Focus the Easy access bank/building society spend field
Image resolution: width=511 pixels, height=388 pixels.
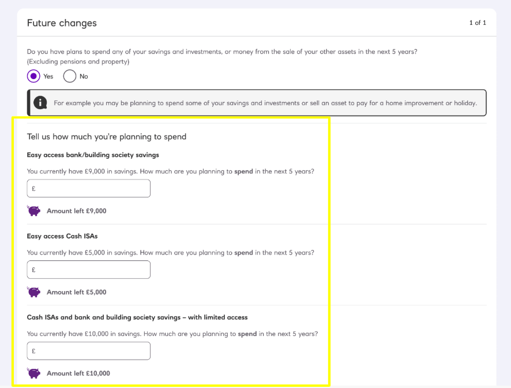point(89,188)
